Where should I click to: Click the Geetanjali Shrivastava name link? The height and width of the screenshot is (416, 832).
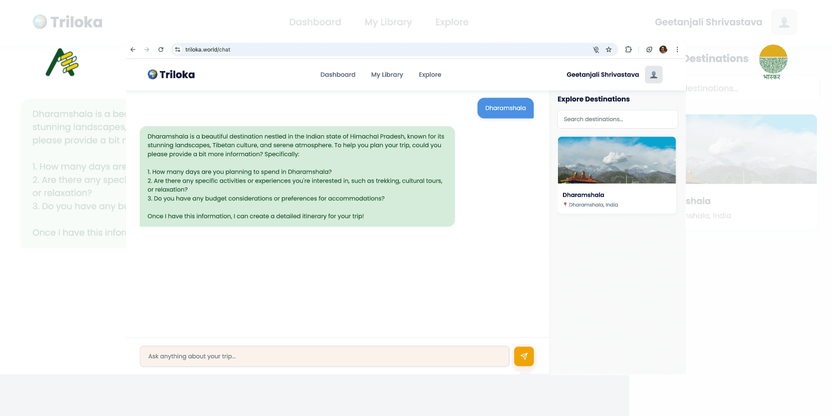tap(602, 74)
